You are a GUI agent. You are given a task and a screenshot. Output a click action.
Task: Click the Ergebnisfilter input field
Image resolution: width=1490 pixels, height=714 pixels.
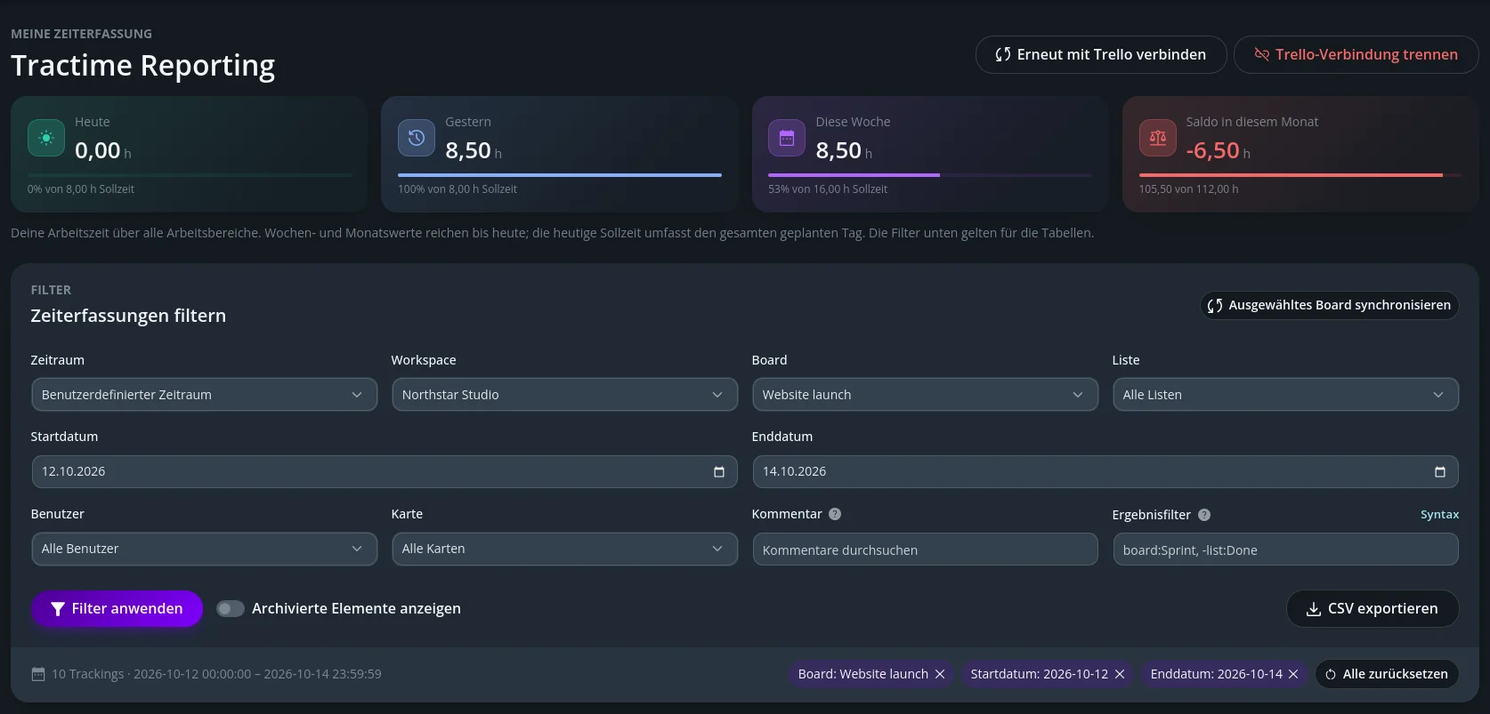[x=1285, y=550]
